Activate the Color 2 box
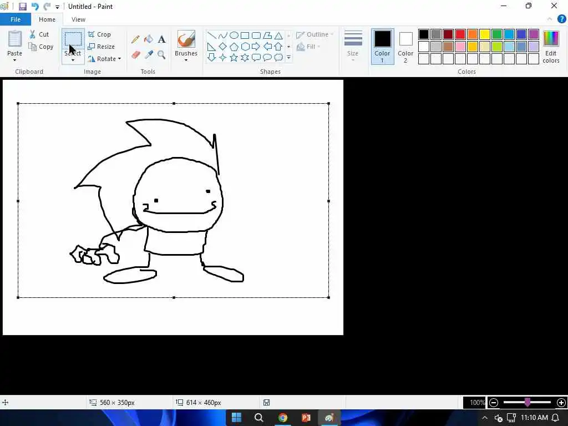The height and width of the screenshot is (426, 568). pyautogui.click(x=405, y=47)
